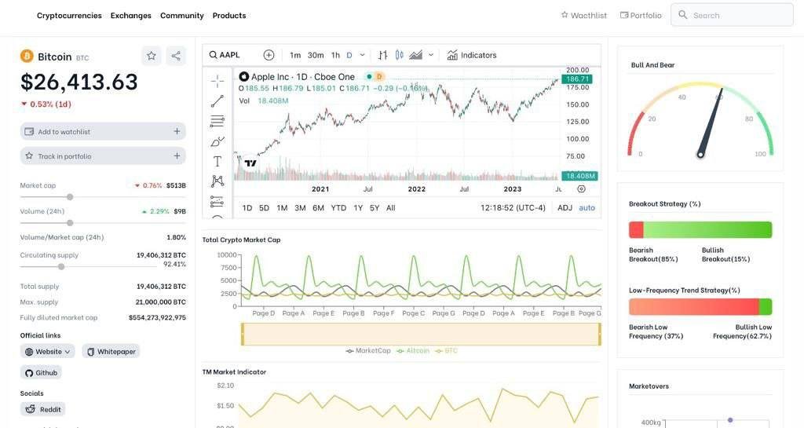
Task: Open the Indicators menu
Action: pos(472,55)
